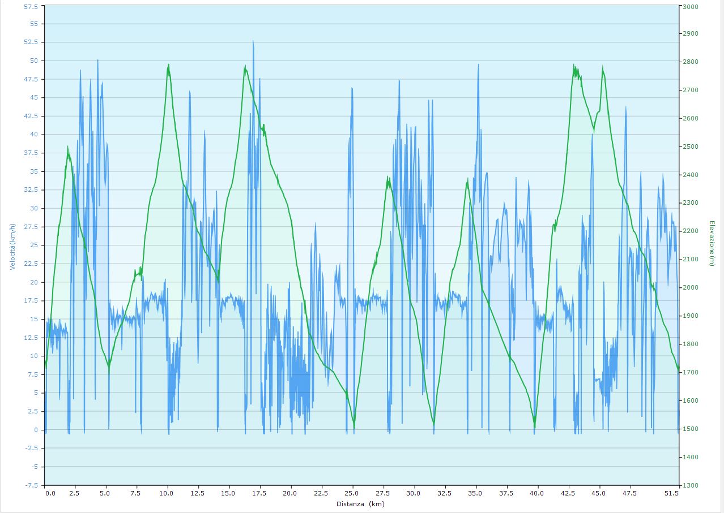Click the 12.5 label on the distance axis
This screenshot has width=724, height=513.
pyautogui.click(x=198, y=493)
